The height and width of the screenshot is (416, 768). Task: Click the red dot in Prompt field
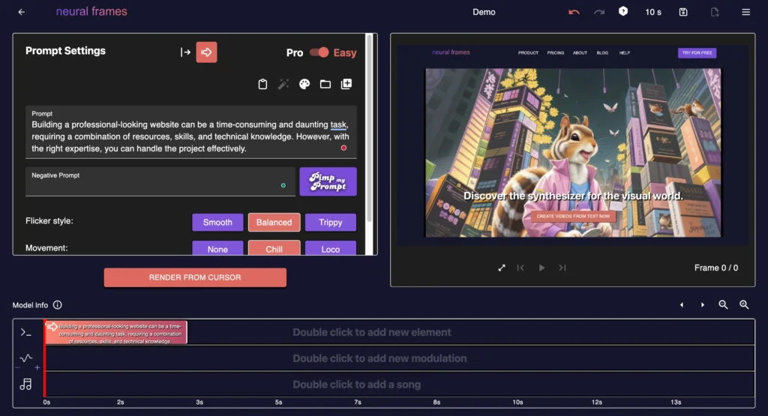click(x=343, y=148)
